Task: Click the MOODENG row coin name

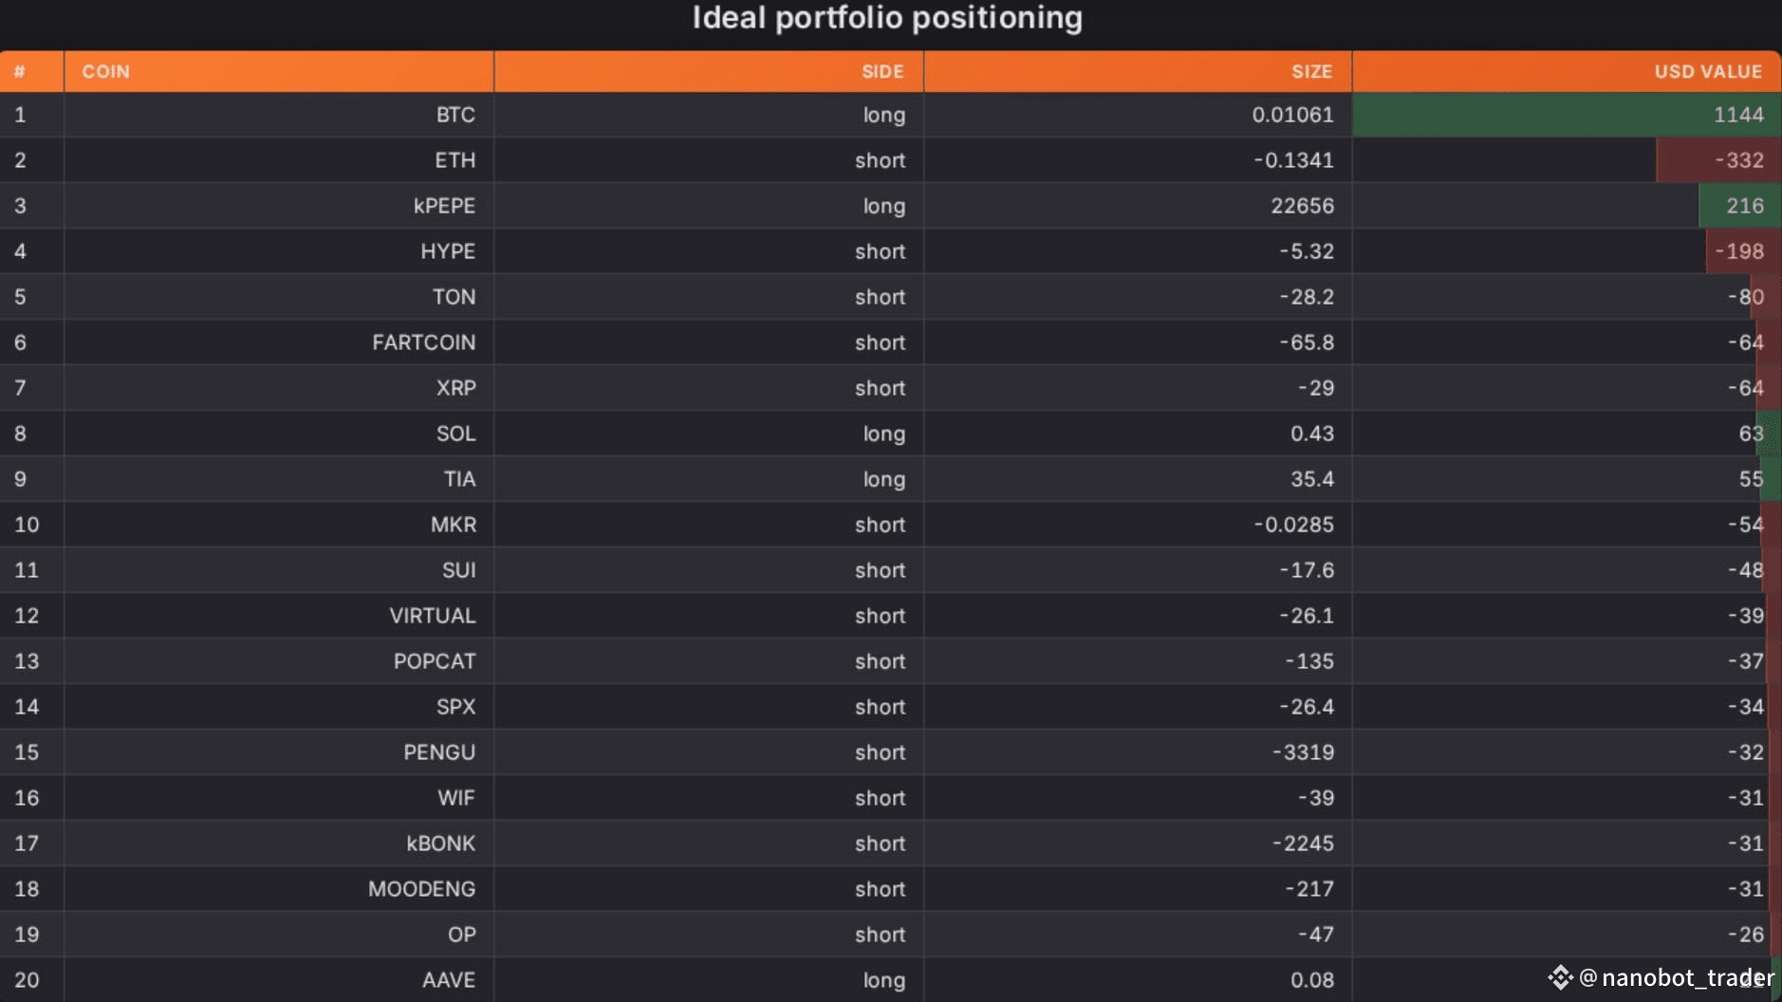Action: (x=421, y=889)
